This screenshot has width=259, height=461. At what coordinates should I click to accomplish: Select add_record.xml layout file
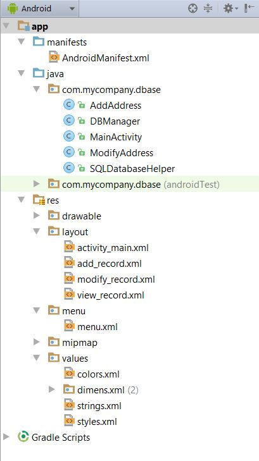coord(110,264)
